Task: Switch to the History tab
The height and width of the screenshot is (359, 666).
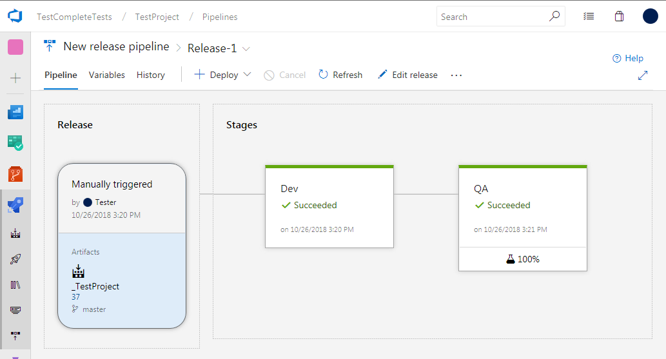Action: [150, 75]
